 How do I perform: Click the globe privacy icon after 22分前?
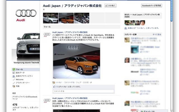pos(91,82)
